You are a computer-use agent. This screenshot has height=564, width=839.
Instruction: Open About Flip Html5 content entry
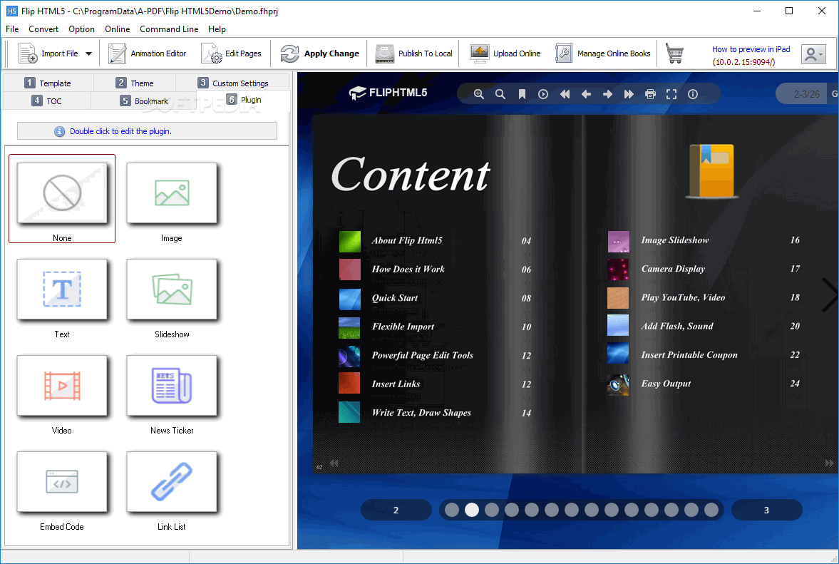tap(406, 241)
